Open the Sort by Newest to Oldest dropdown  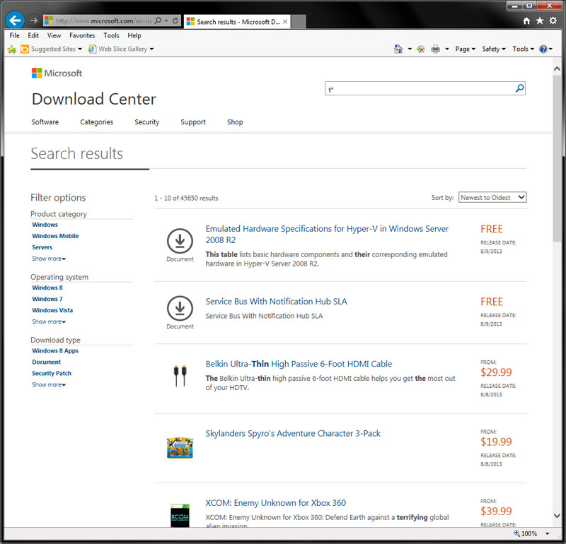(492, 197)
